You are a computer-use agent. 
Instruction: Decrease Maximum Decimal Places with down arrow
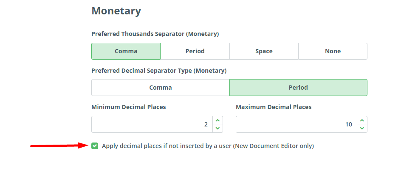pyautogui.click(x=362, y=128)
